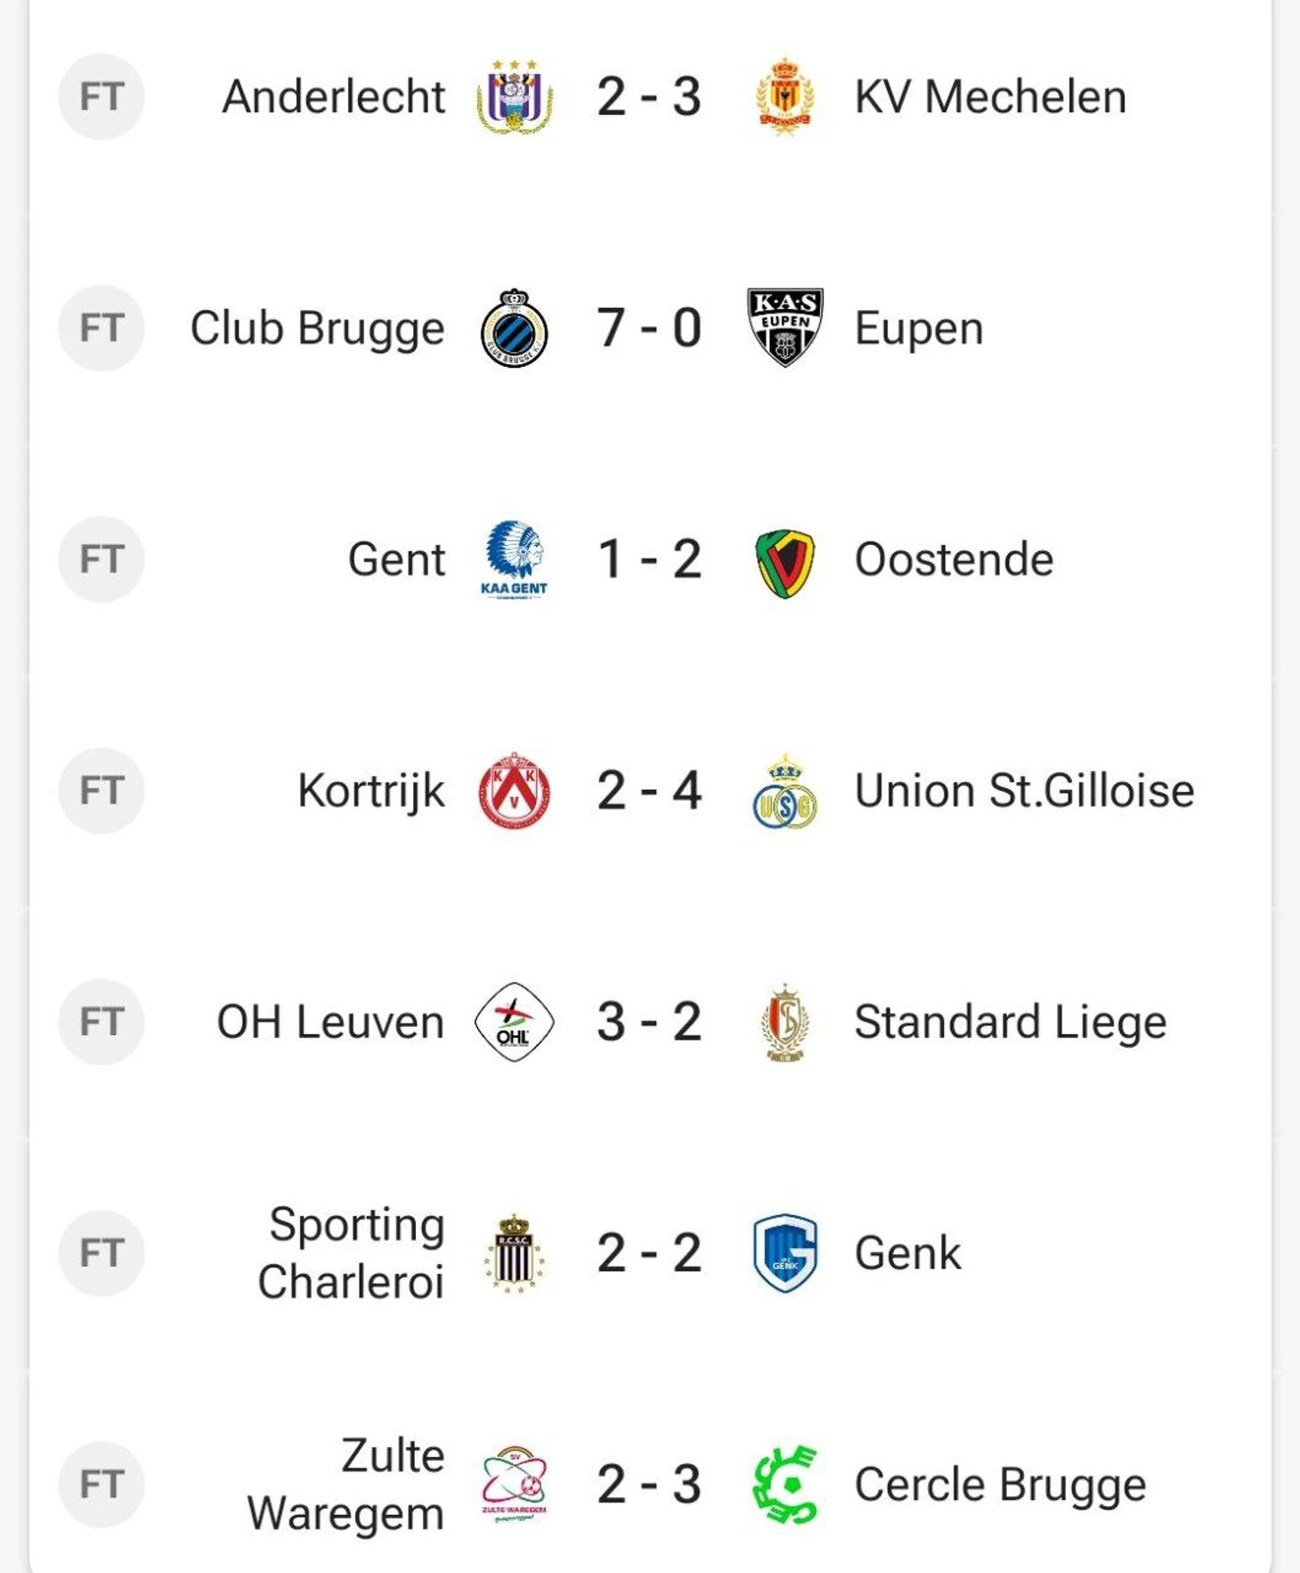Open the Kortrijk 2 - 4 match score
Image resolution: width=1300 pixels, height=1573 pixels.
649,791
